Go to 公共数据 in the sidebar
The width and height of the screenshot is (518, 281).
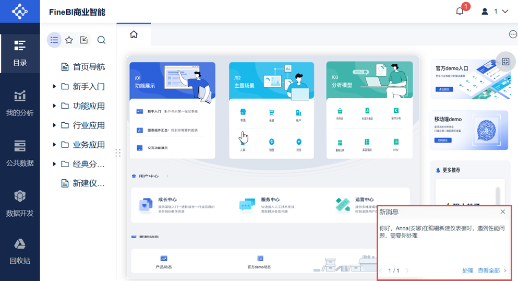(20, 154)
